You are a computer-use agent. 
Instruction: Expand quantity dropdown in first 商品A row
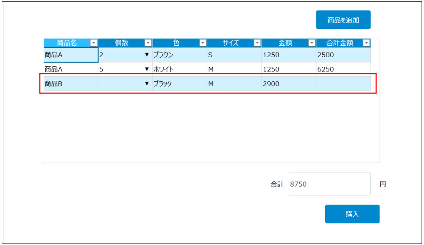pos(147,55)
